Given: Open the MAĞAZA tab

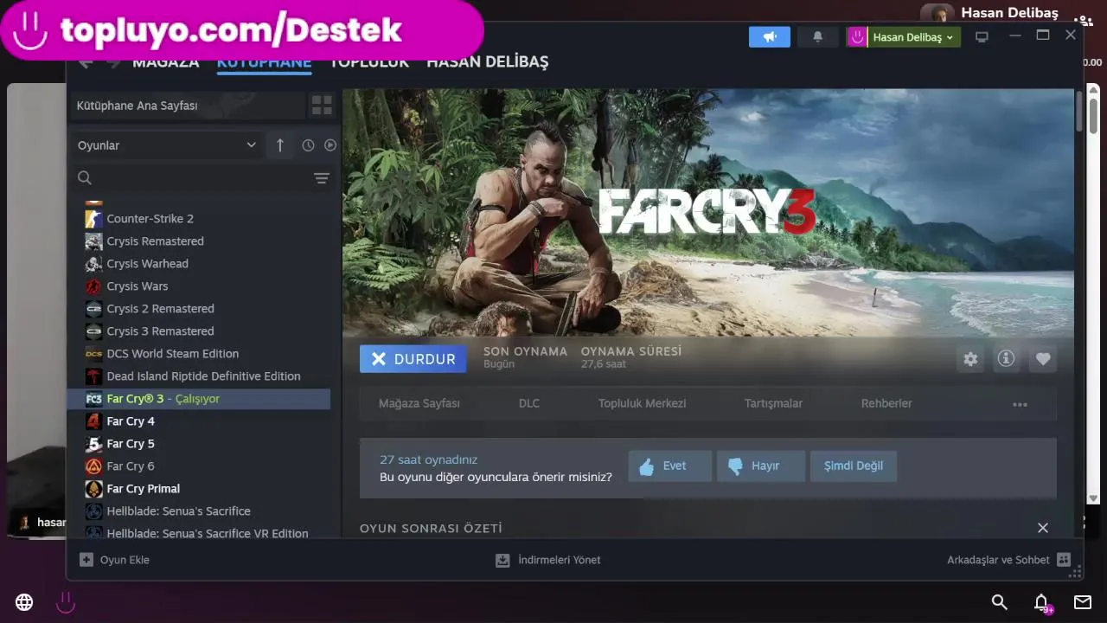Looking at the screenshot, I should pos(165,62).
